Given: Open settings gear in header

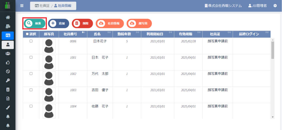Looking at the screenshot, I should (275, 6).
